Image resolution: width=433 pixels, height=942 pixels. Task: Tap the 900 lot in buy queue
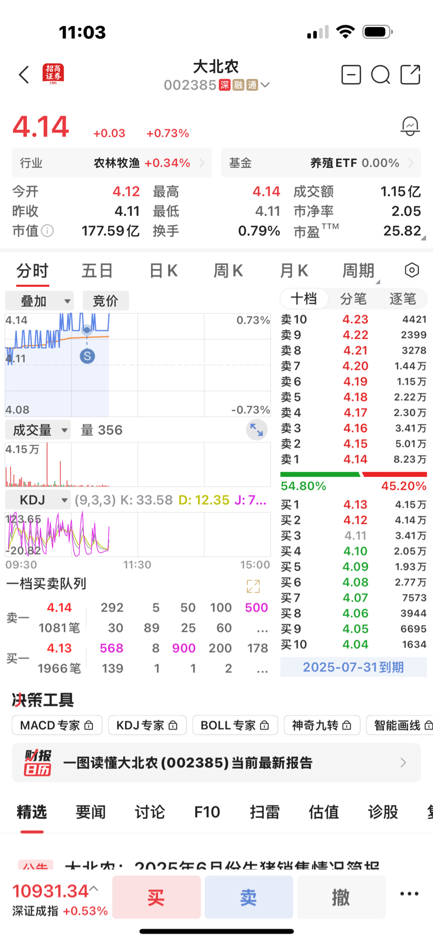pos(184,649)
